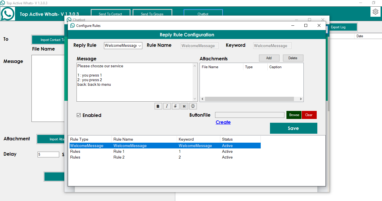Select the Rule 2 row
This screenshot has width=382, height=201.
pyautogui.click(x=165, y=157)
